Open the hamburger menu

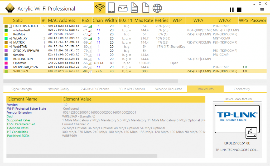[x=262, y=10]
